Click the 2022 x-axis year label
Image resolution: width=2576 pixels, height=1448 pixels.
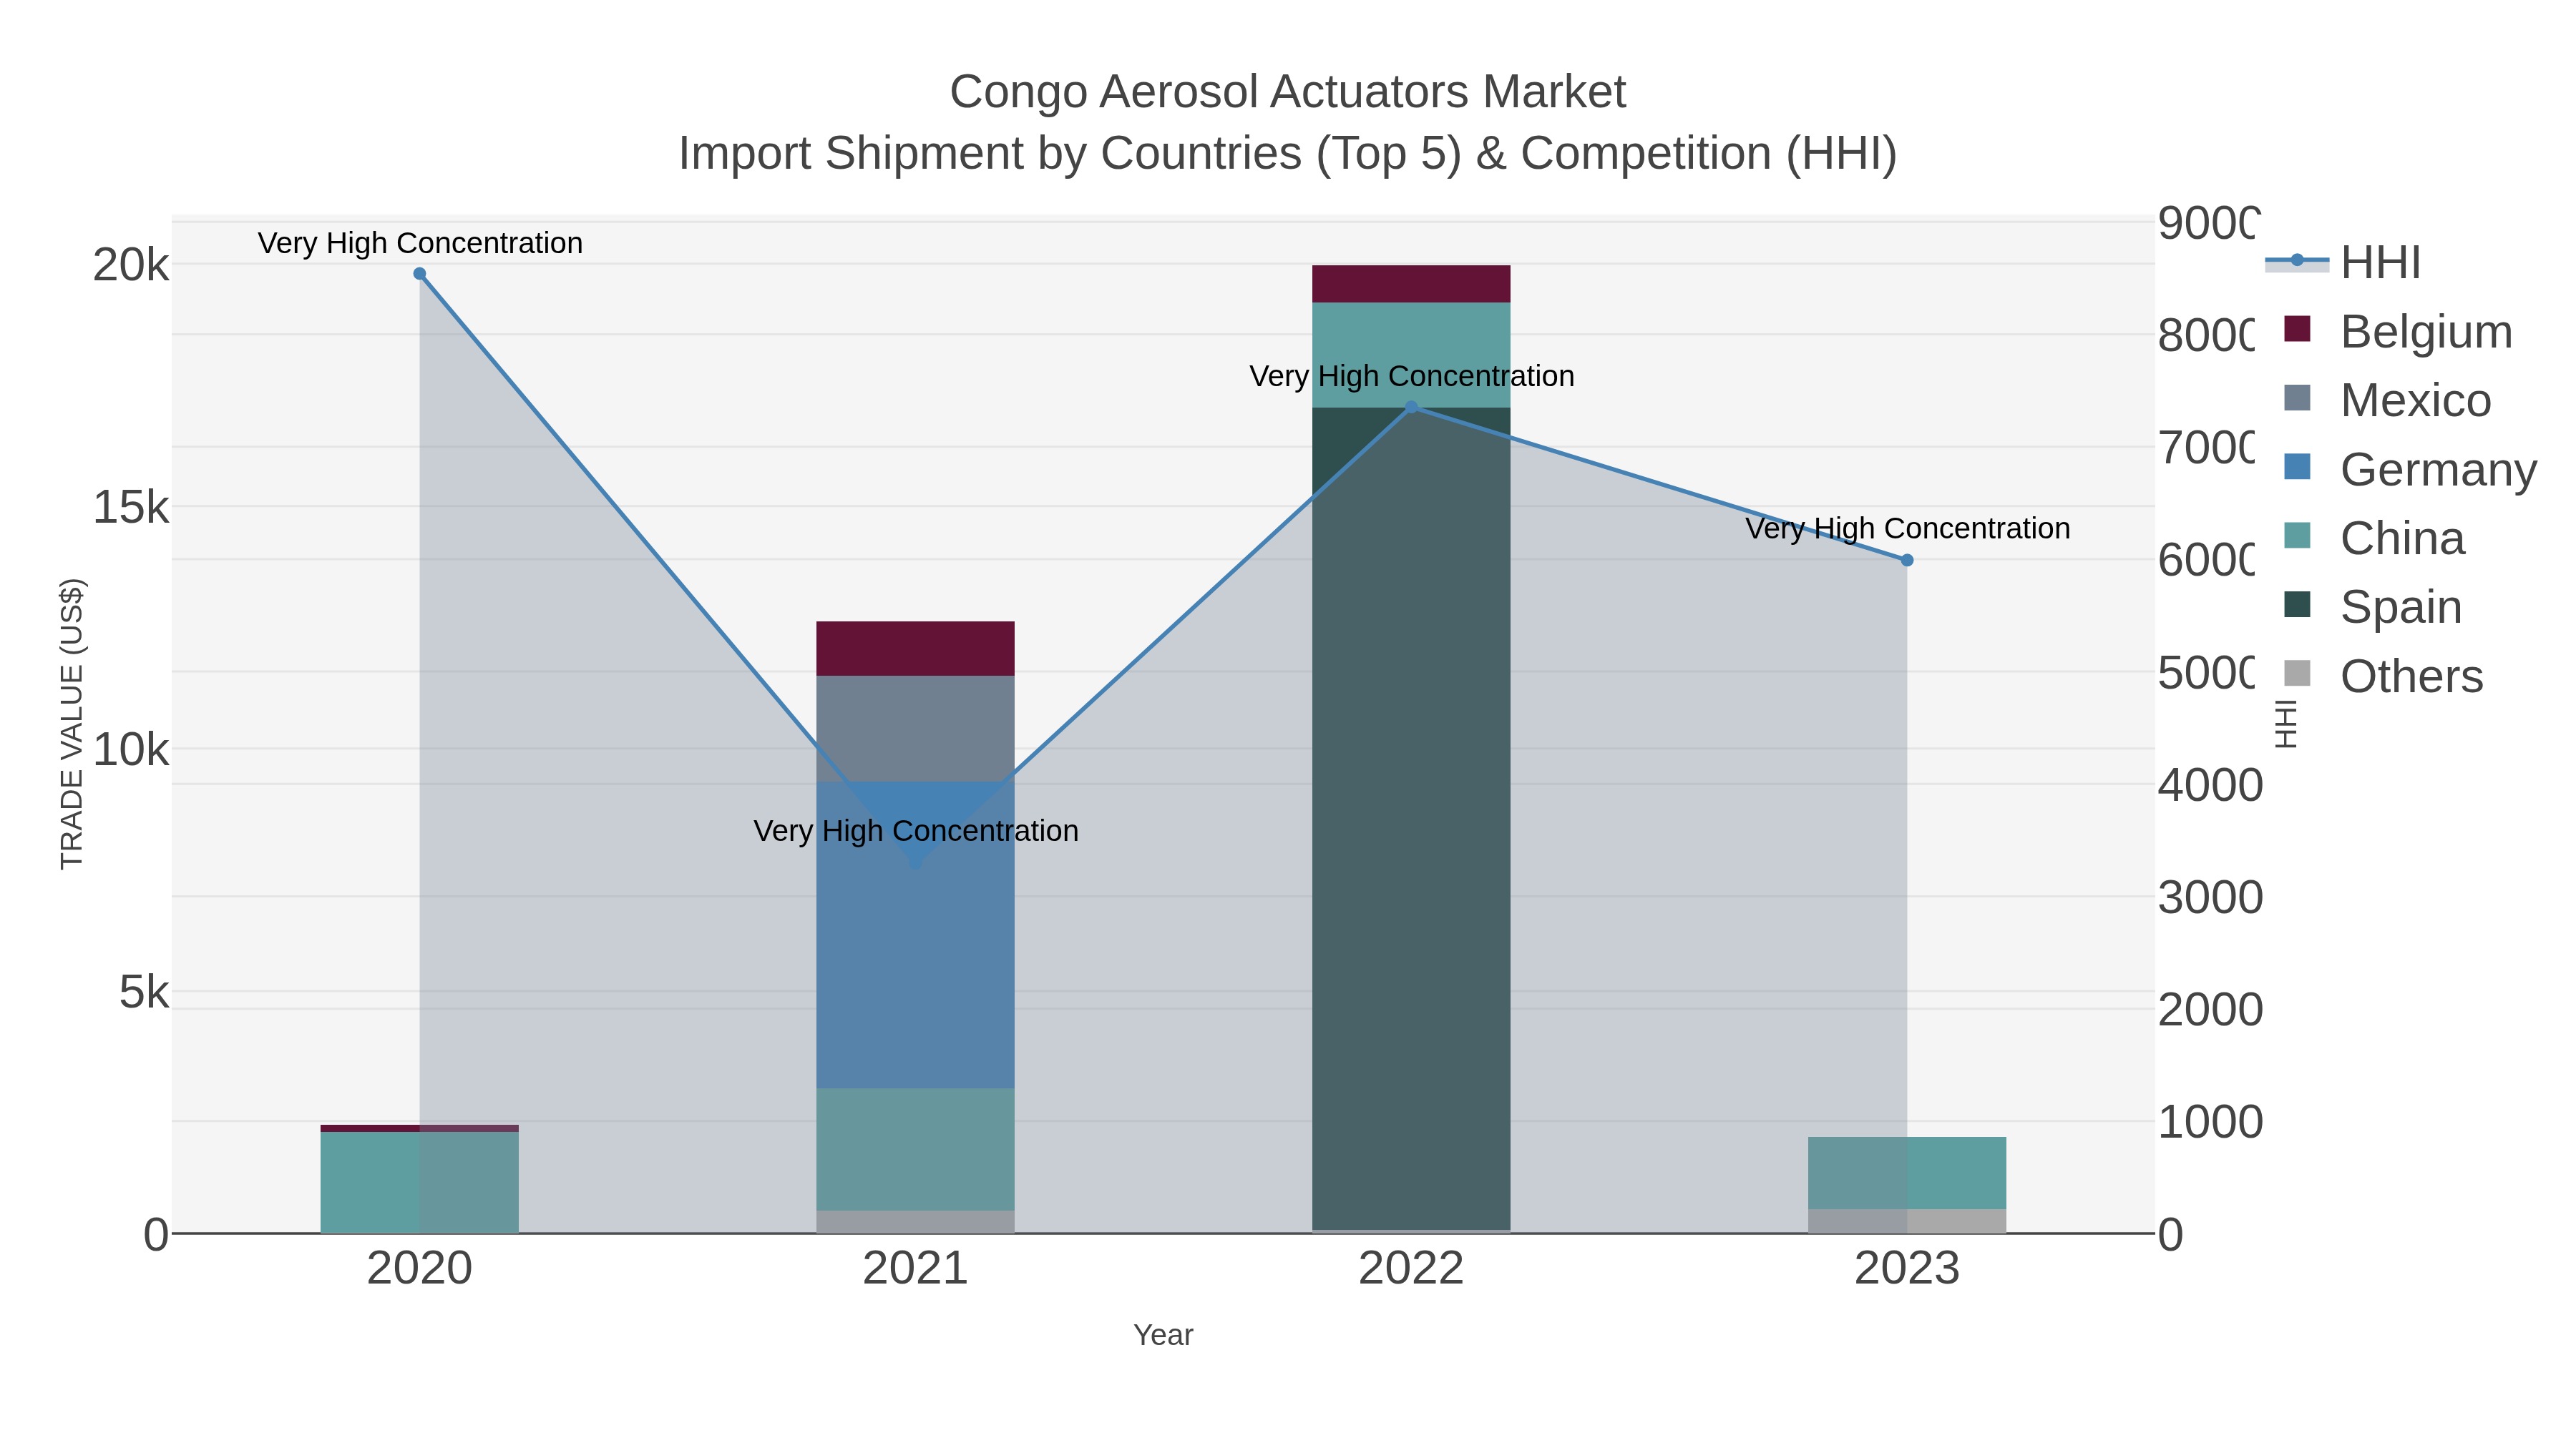1411,1268
